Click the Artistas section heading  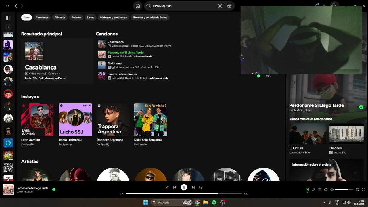coord(30,161)
